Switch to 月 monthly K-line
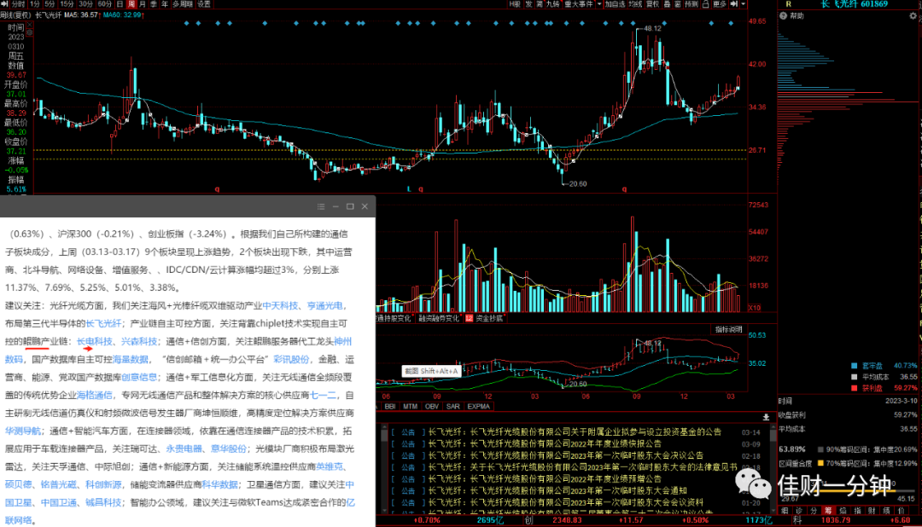922x527 pixels. (143, 3)
